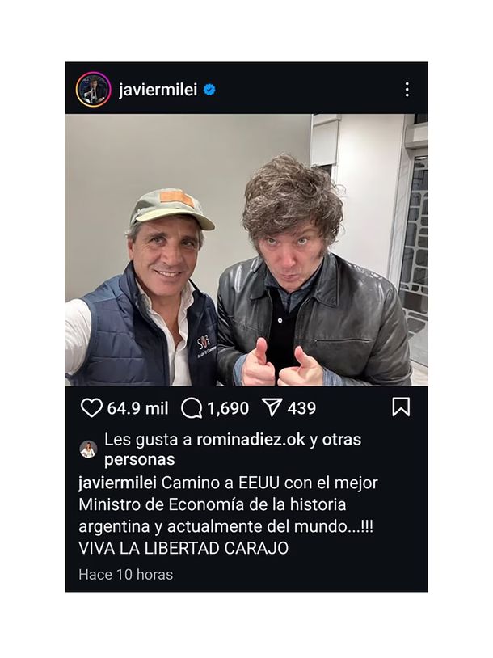The image size is (493, 658).
Task: Open the three-dot post options menu
Action: click(x=407, y=90)
